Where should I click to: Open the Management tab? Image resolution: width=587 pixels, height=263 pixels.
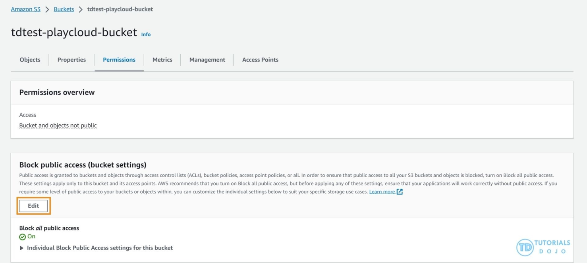tap(207, 60)
